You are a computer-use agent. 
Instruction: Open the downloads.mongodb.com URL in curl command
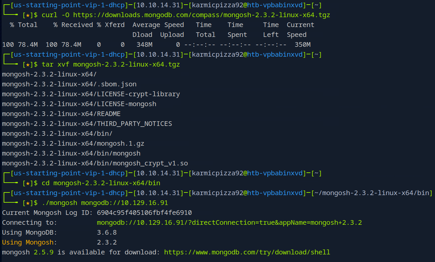pos(201,15)
